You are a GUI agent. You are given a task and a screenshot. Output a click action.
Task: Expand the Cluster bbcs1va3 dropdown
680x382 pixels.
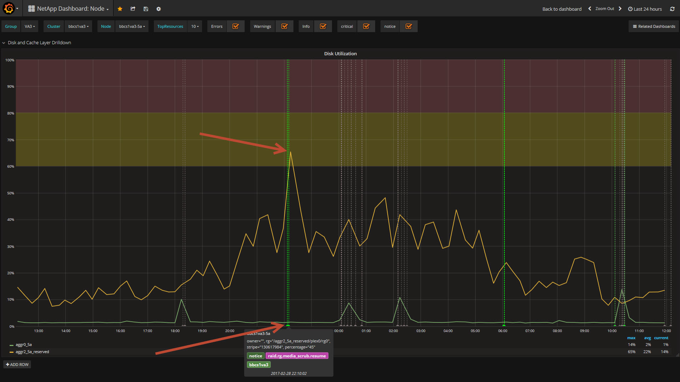click(79, 26)
